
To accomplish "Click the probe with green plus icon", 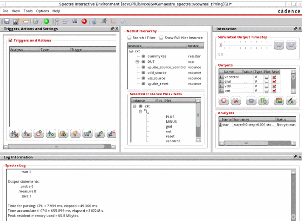I will (291, 101).
